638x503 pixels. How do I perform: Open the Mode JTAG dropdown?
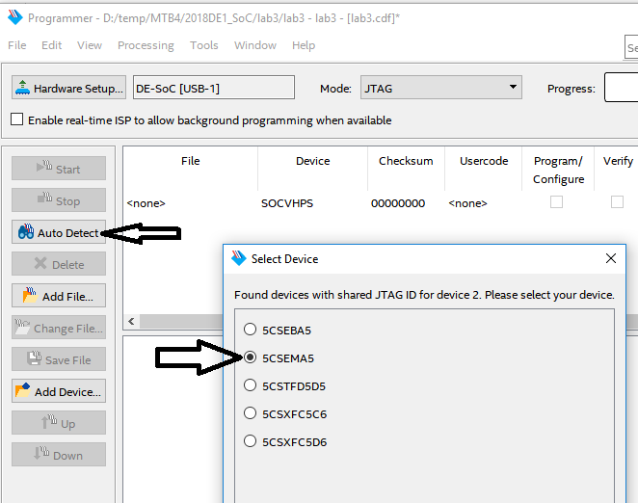tap(441, 88)
